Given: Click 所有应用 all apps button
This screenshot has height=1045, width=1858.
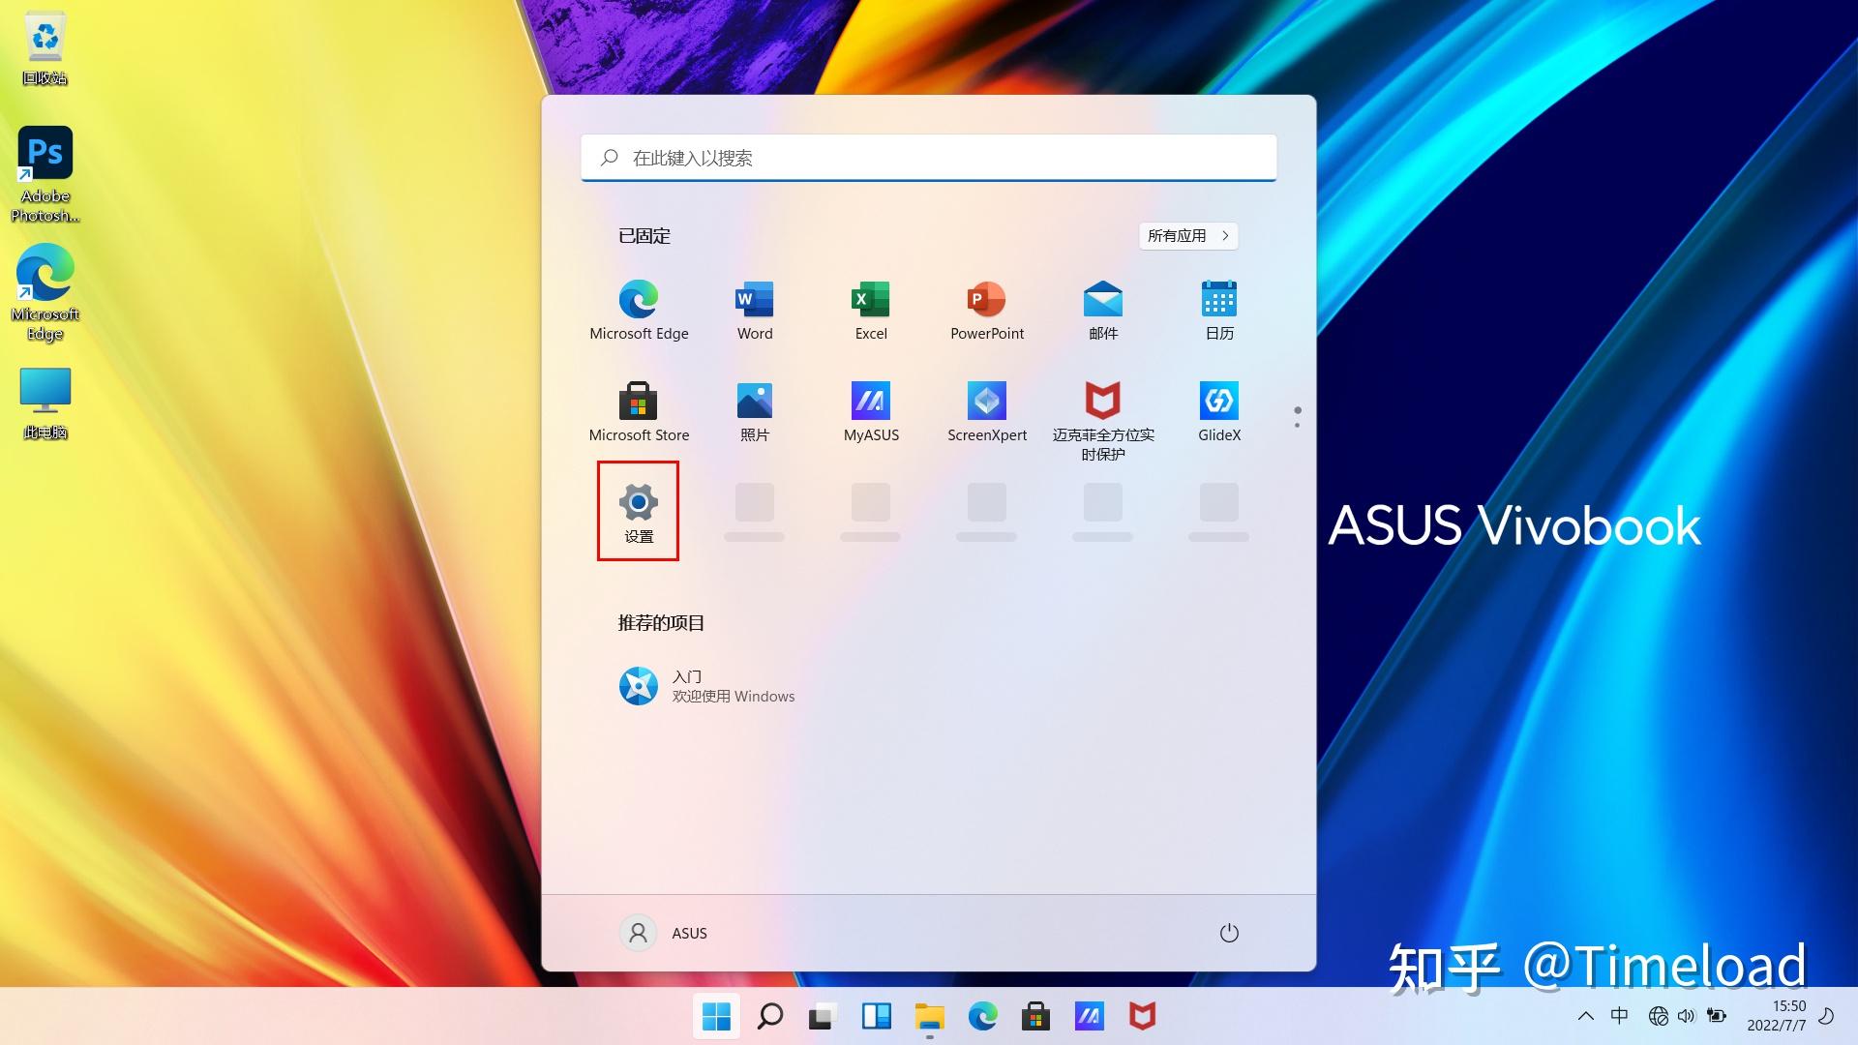Looking at the screenshot, I should click(1188, 235).
